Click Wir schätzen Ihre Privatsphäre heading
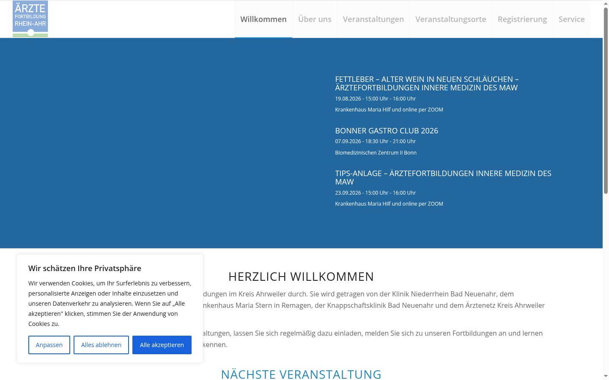This screenshot has width=609, height=380. coord(85,269)
